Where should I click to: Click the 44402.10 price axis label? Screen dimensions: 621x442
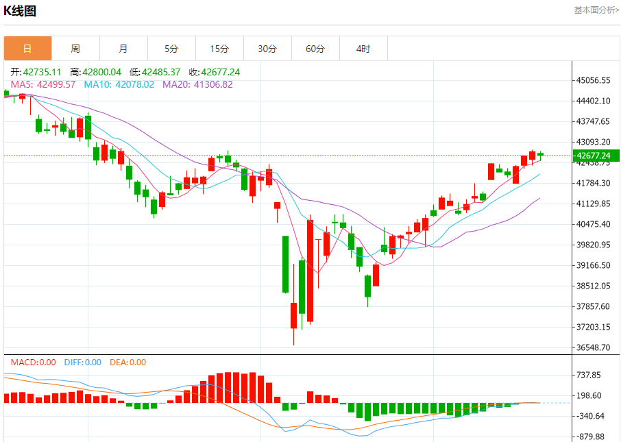(594, 101)
